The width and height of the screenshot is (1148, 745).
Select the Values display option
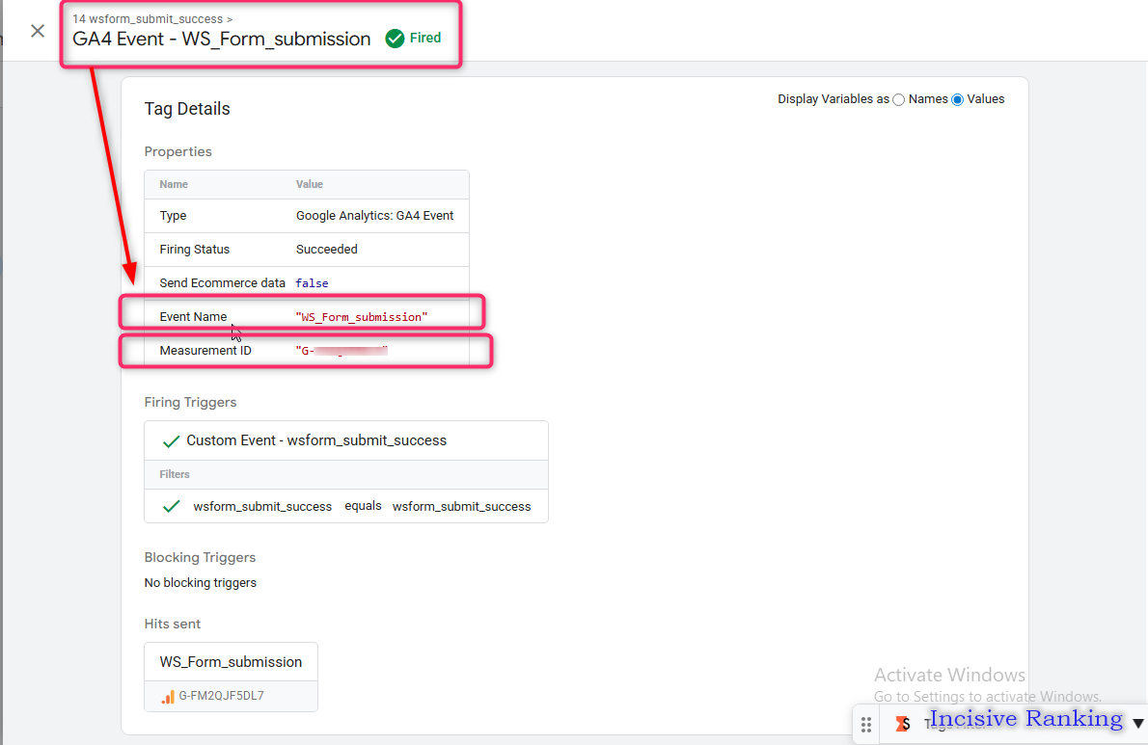point(957,99)
